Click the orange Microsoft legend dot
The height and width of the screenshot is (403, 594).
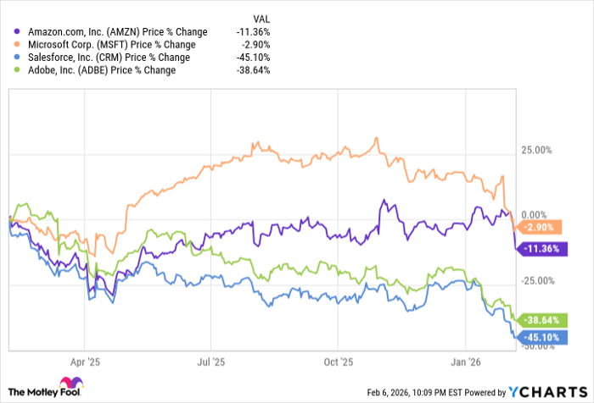(x=20, y=44)
